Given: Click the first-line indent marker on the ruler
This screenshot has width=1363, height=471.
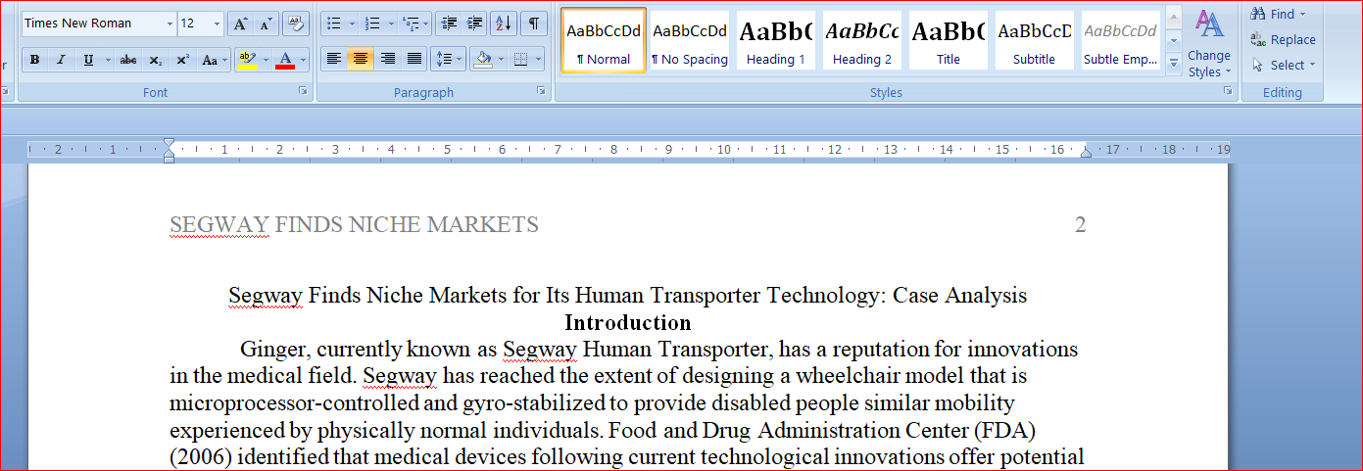Looking at the screenshot, I should [x=170, y=144].
